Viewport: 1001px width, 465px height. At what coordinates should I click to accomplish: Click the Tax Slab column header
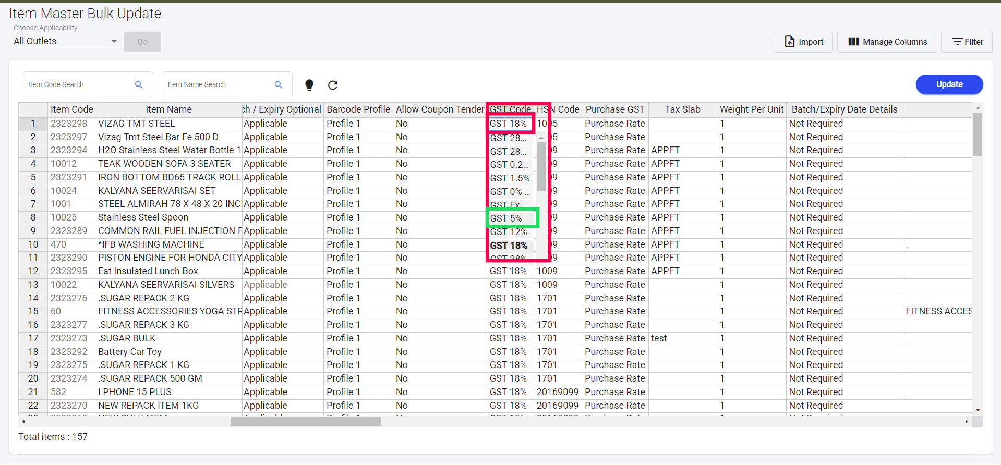[682, 109]
